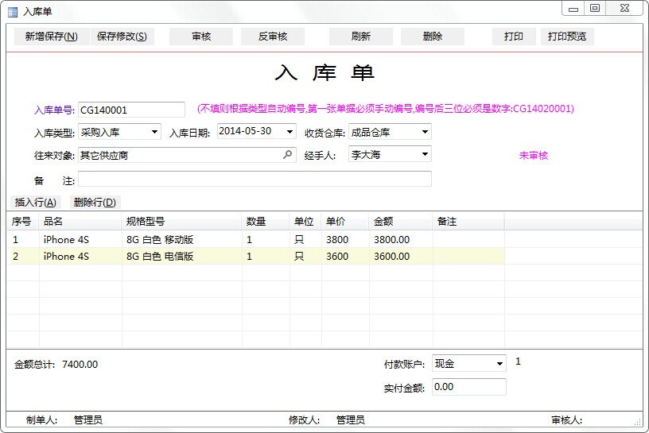Viewport: 649px width, 433px height.
Task: Click the 入库单 window title icon
Action: click(x=13, y=12)
